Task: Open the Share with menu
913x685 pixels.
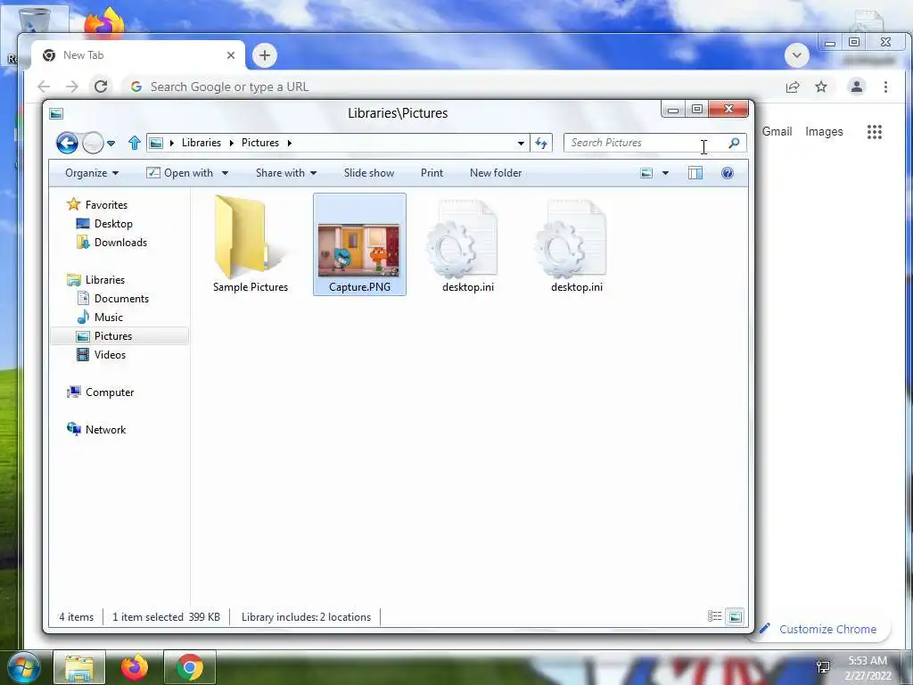Action: (x=286, y=173)
